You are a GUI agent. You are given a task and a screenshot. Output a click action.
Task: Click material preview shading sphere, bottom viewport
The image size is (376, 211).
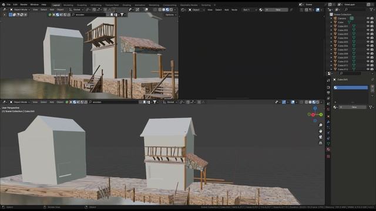[x=314, y=102]
